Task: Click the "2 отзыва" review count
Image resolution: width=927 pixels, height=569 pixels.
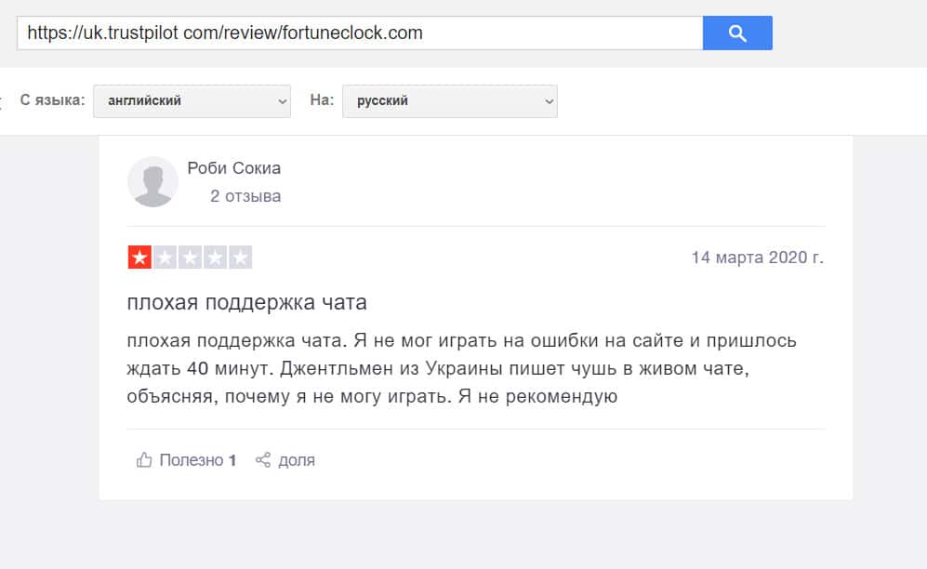Action: (245, 196)
